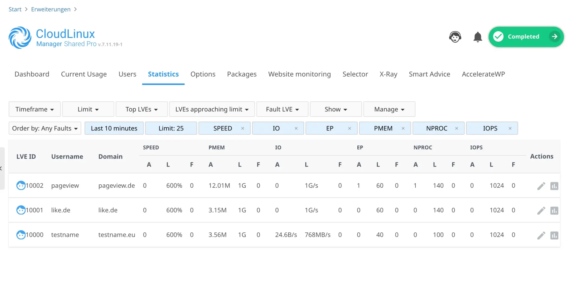Open the chart icon for pageview row
The width and height of the screenshot is (574, 291).
click(554, 186)
